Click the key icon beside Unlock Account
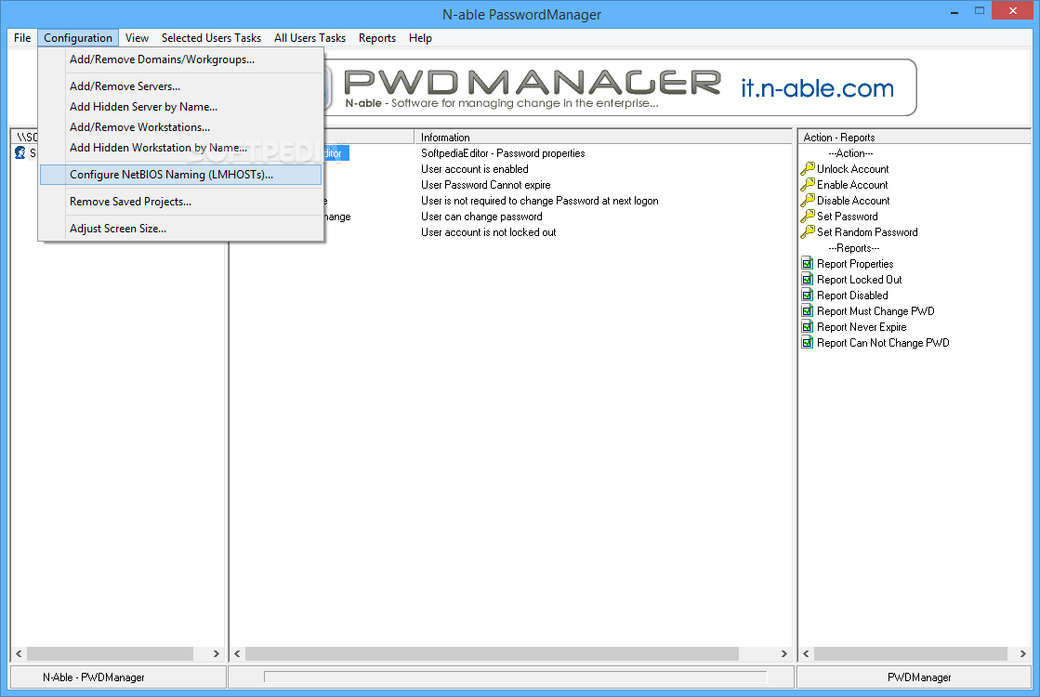Screen dimensions: 1040x697 tap(808, 169)
